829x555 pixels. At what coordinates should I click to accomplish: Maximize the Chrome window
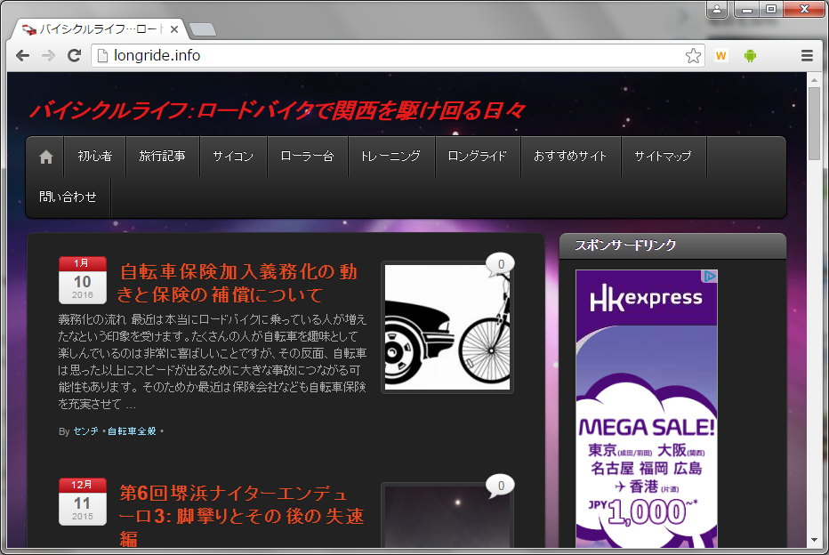click(771, 9)
